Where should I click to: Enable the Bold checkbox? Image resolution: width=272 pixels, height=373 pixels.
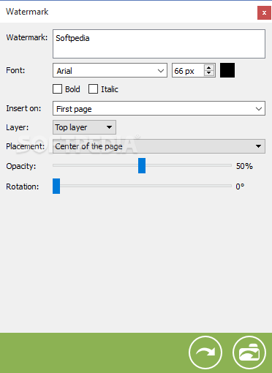click(x=57, y=89)
